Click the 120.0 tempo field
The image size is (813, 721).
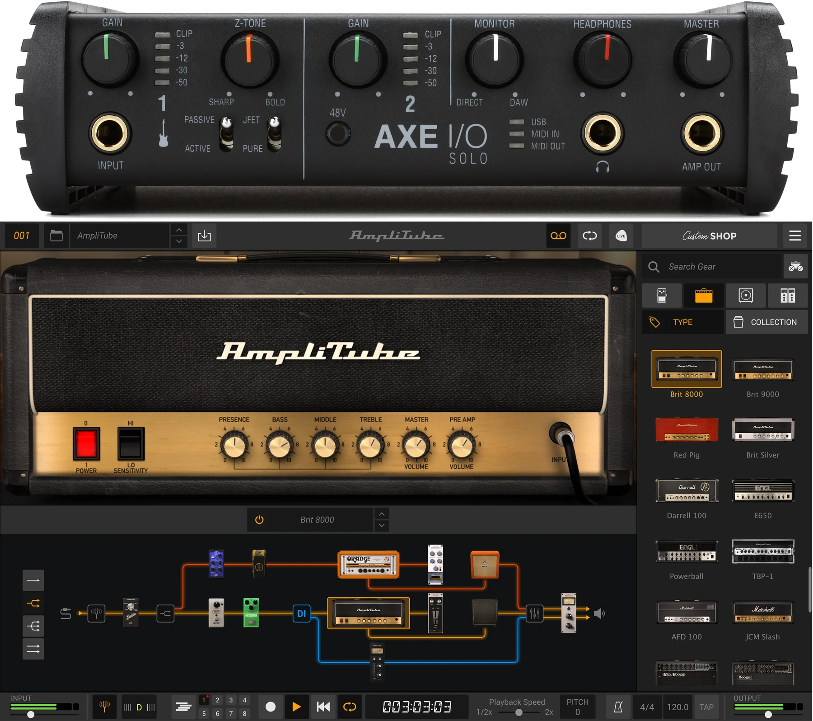tap(677, 707)
